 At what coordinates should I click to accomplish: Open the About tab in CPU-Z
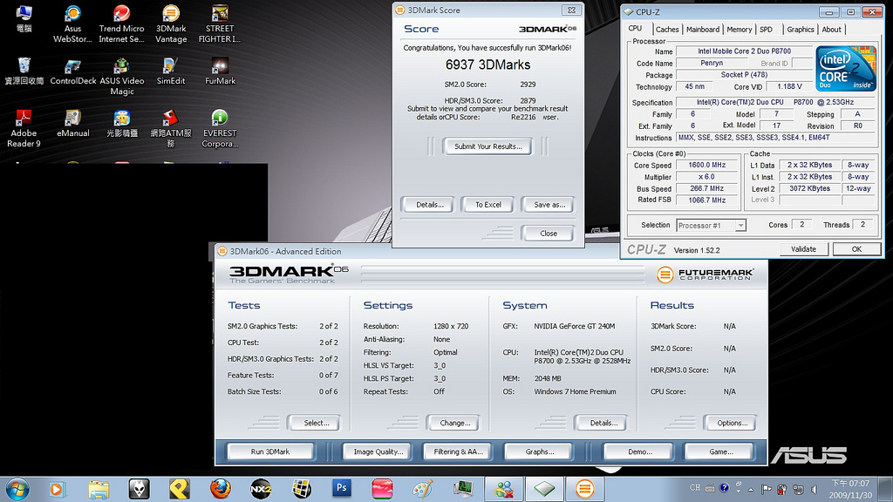point(831,30)
